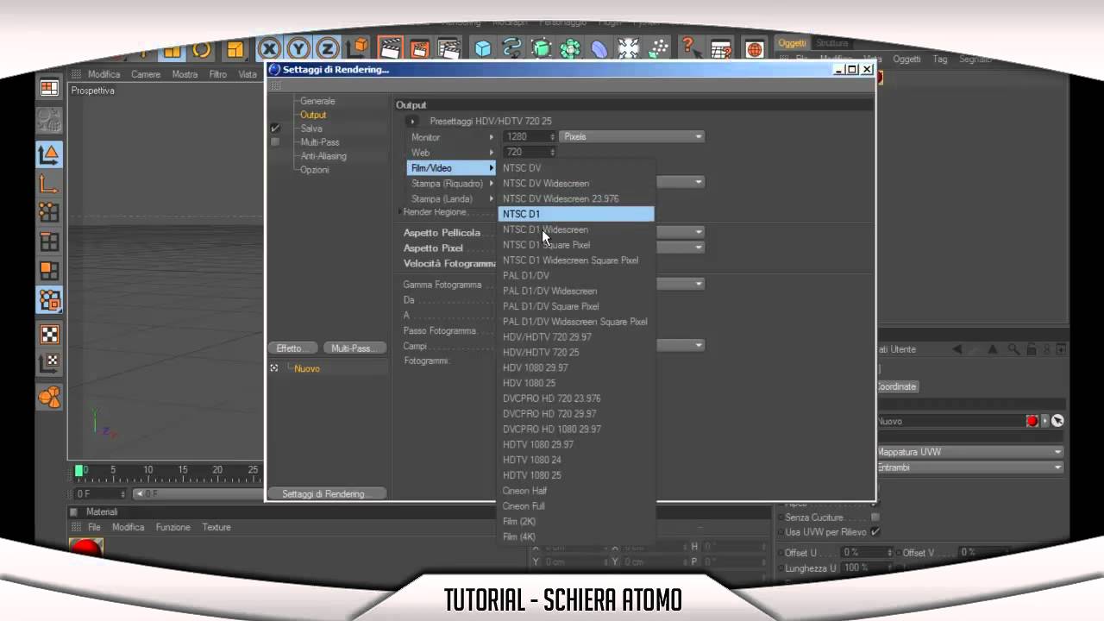Click the scene arrows icon in toolbar
The image size is (1104, 621).
pyautogui.click(x=629, y=49)
